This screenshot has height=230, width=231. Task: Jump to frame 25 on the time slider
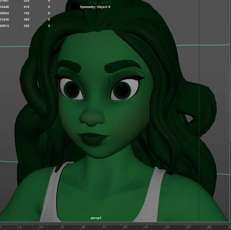(62, 227)
